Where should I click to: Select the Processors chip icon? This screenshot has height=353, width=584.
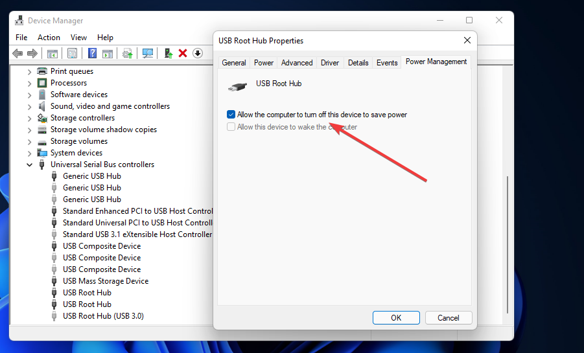click(x=42, y=83)
